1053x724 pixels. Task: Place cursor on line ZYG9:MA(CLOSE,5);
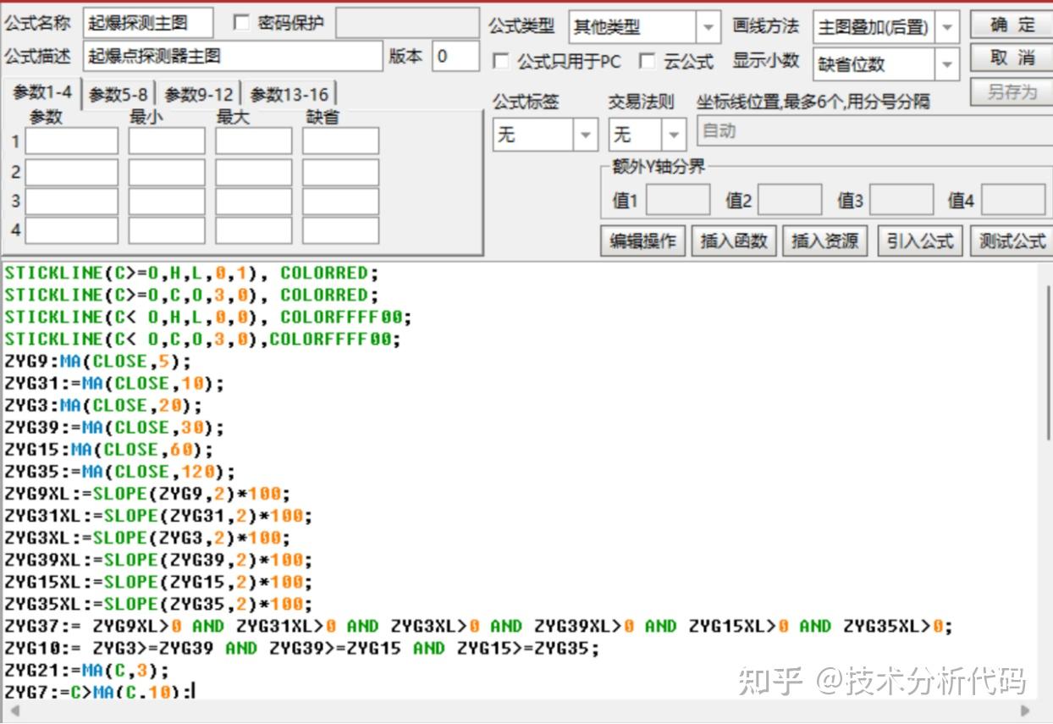pos(97,361)
